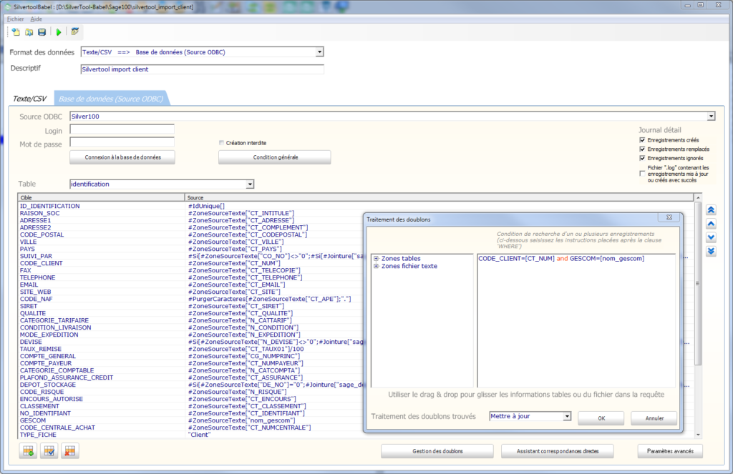Add a new mapping row with the green plus icon
Viewport: 733px width, 474px height.
coord(28,451)
